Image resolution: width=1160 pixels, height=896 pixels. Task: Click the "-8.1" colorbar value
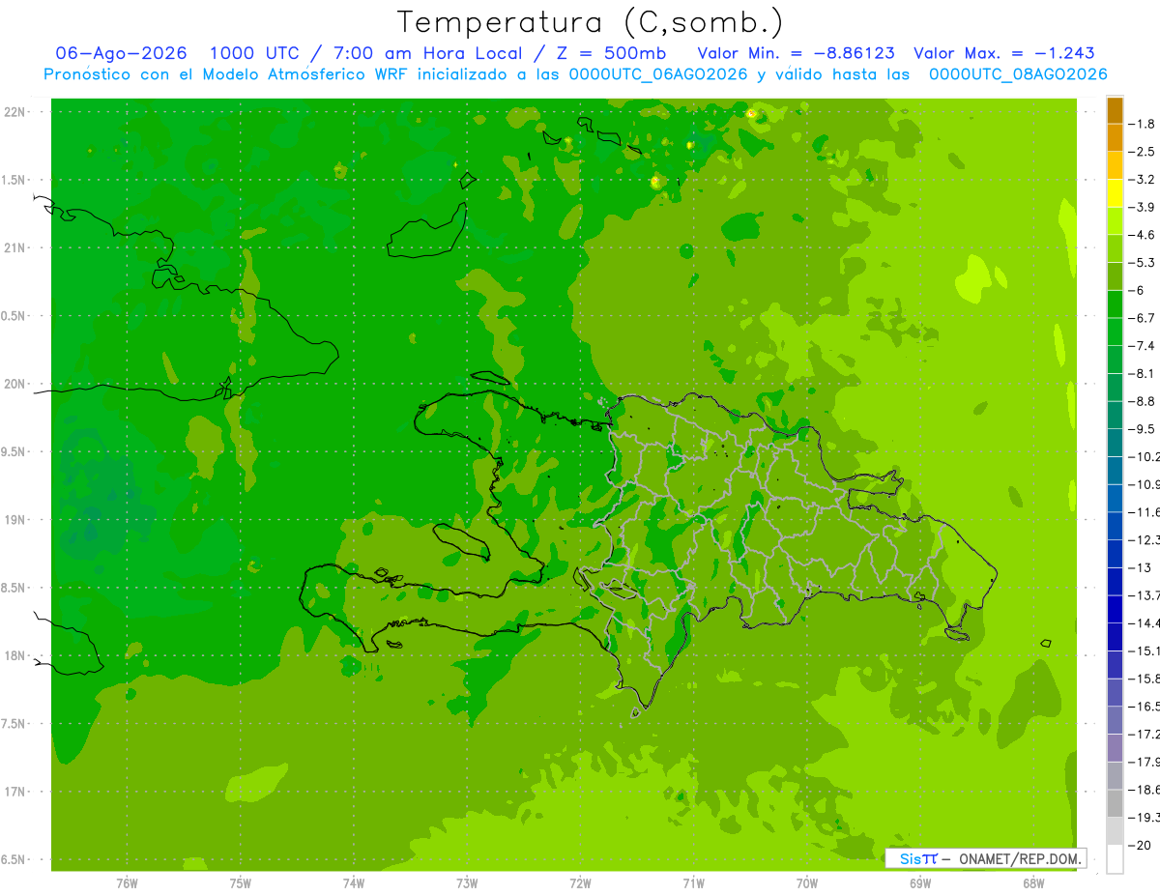[1143, 374]
